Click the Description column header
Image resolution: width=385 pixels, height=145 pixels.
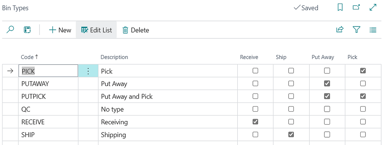click(x=114, y=57)
